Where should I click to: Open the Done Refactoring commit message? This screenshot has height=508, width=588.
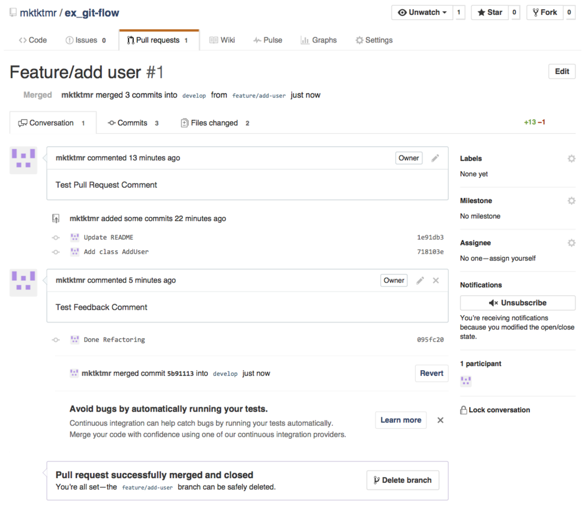(114, 340)
